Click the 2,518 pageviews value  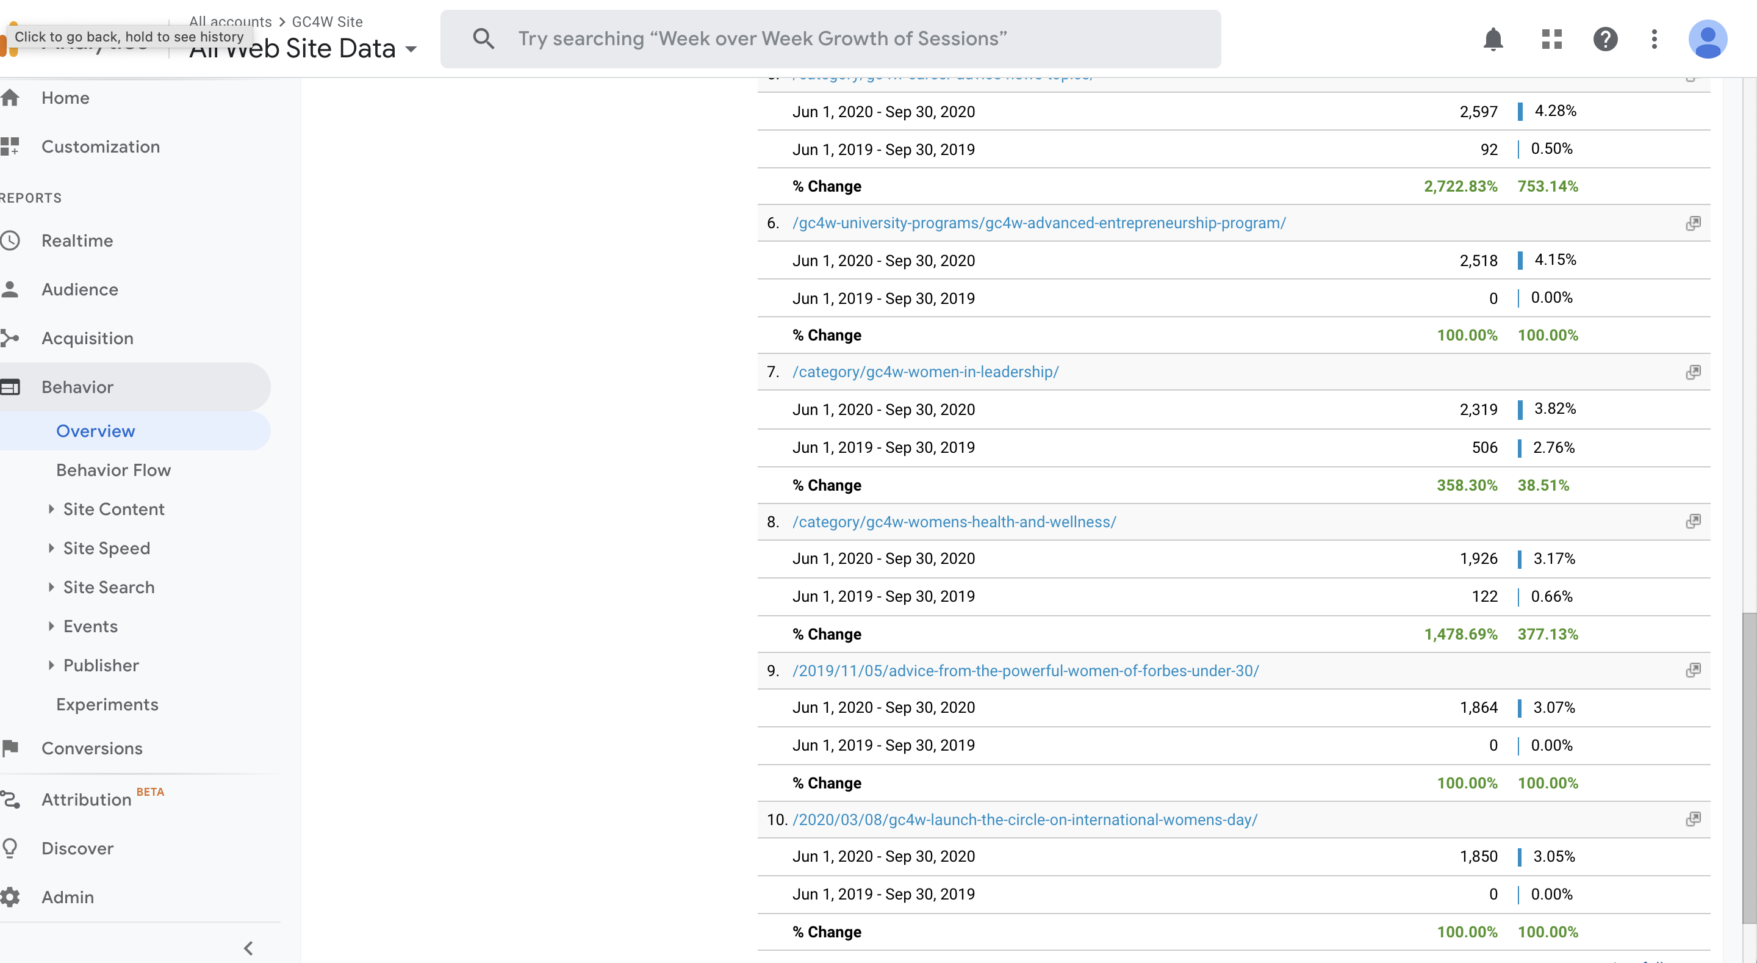coord(1478,261)
